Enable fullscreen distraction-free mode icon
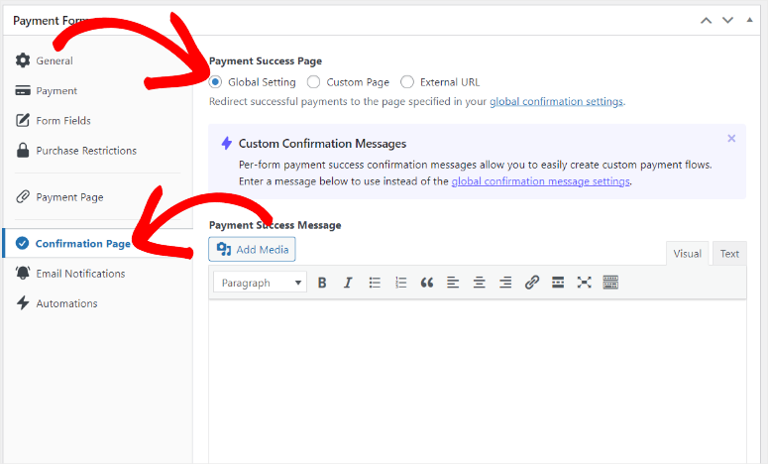Screen dimensions: 768x464 (584, 283)
